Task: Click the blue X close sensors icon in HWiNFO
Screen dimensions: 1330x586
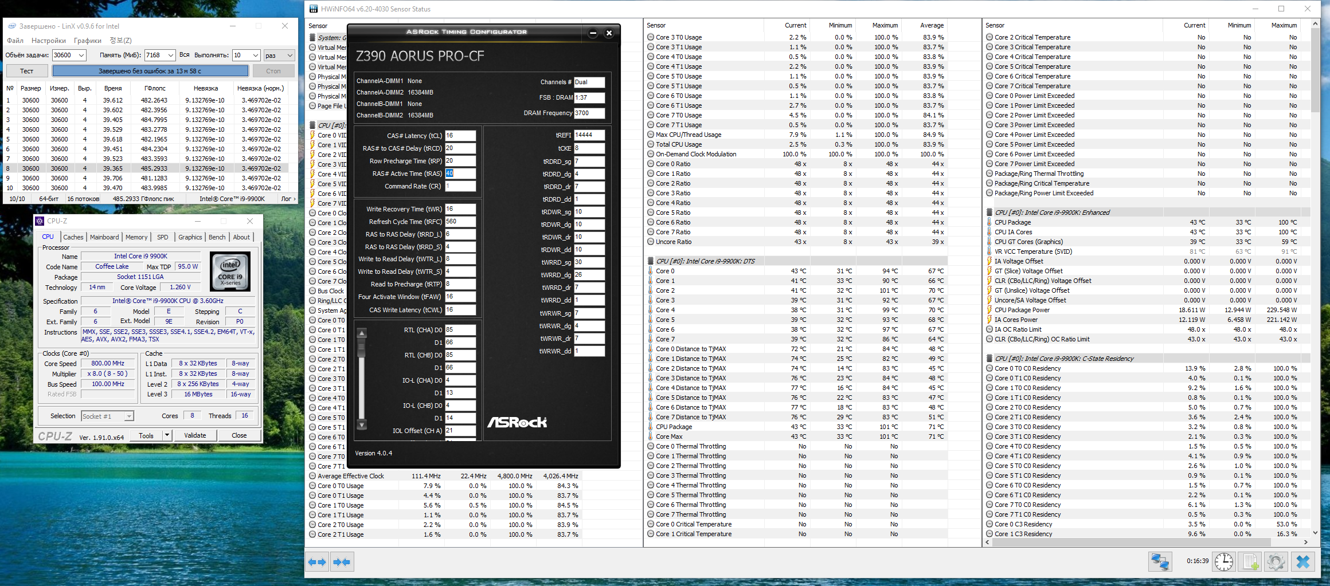Action: tap(1303, 561)
